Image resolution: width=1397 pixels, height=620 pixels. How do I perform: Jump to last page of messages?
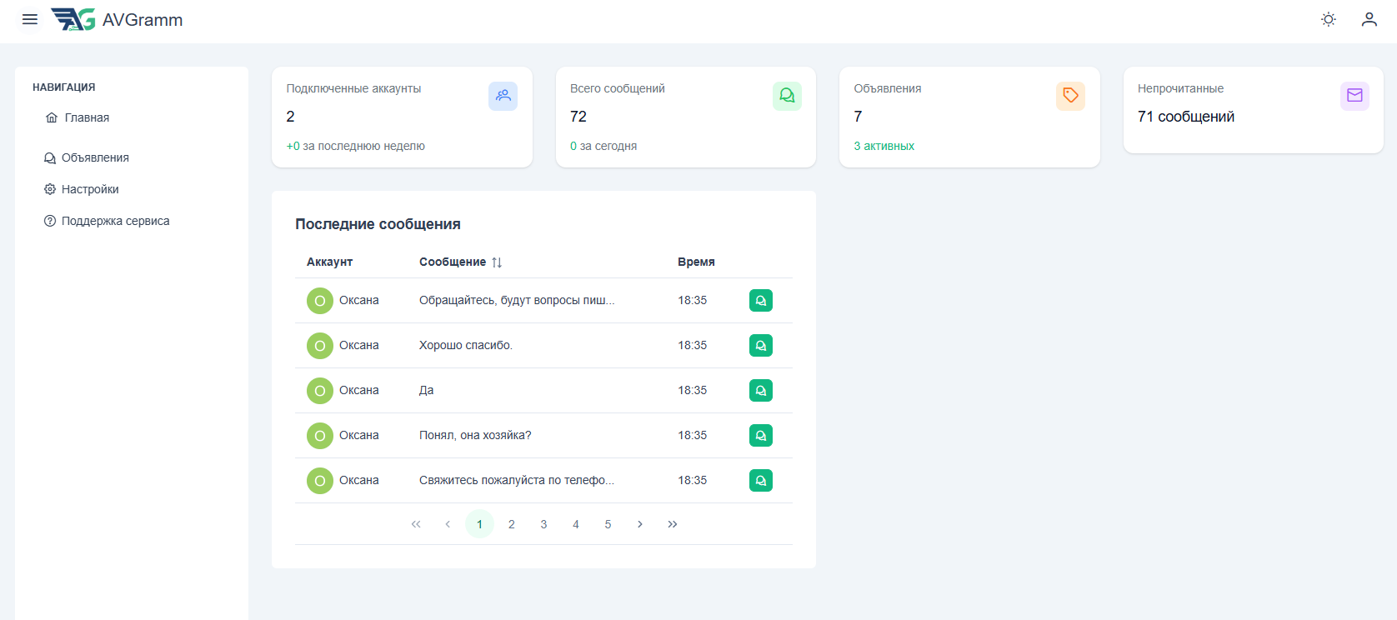click(673, 524)
